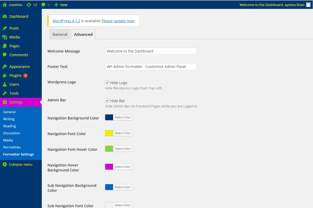The image size is (313, 208).
Task: Open Permalinks settings submenu item
Action: tap(12, 147)
